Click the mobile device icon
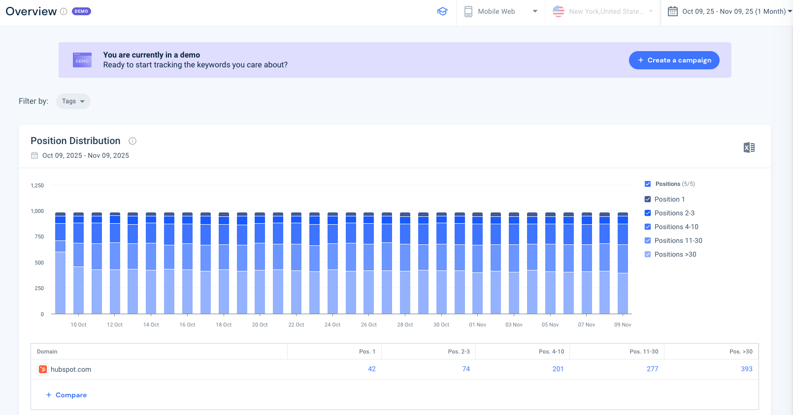Screen dimensions: 793x415 point(468,11)
